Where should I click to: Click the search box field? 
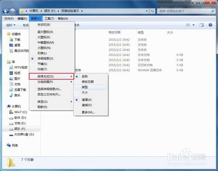[x=186, y=11]
